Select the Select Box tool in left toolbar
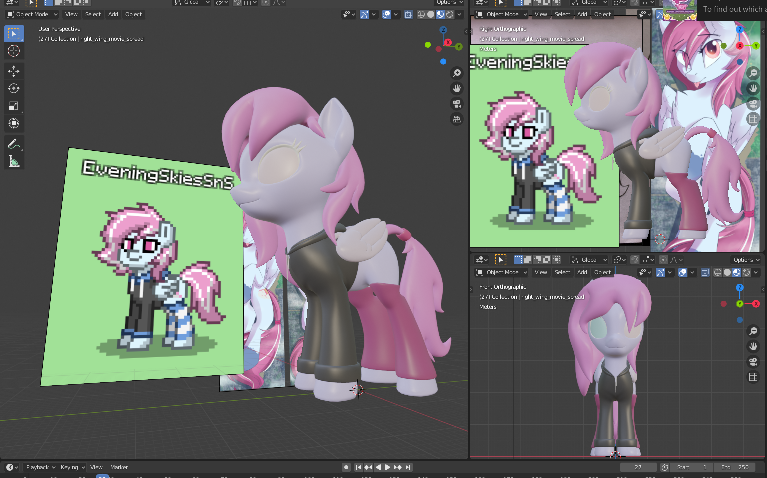The image size is (767, 478). [x=14, y=34]
